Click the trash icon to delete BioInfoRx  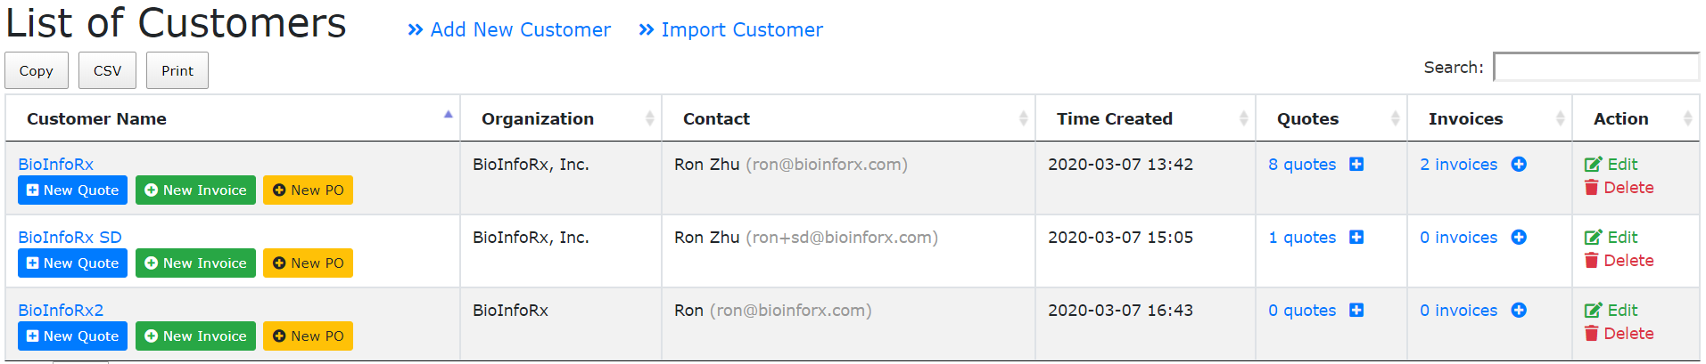click(x=1591, y=188)
